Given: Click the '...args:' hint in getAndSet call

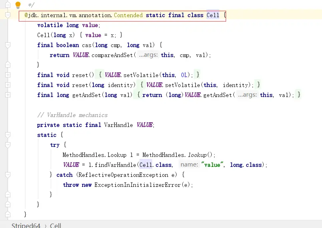Looking at the screenshot, I should (x=247, y=95).
